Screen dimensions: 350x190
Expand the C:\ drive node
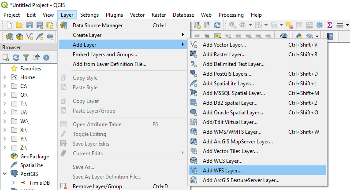click(x=5, y=86)
